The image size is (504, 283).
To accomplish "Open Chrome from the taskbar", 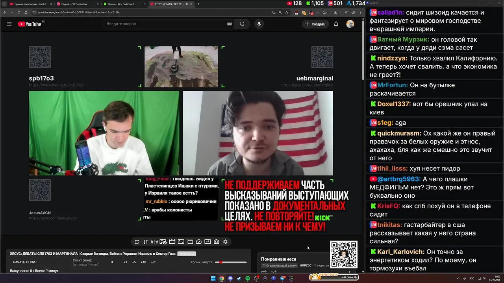I will pyautogui.click(x=222, y=278).
